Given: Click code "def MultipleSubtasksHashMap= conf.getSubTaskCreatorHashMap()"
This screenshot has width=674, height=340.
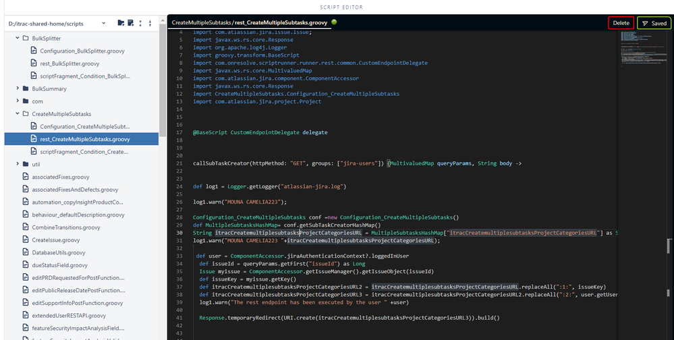Looking at the screenshot, I should point(287,225).
